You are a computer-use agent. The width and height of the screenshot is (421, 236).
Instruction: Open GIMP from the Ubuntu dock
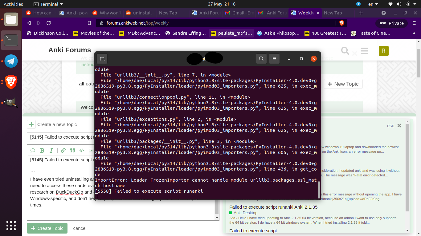11,103
